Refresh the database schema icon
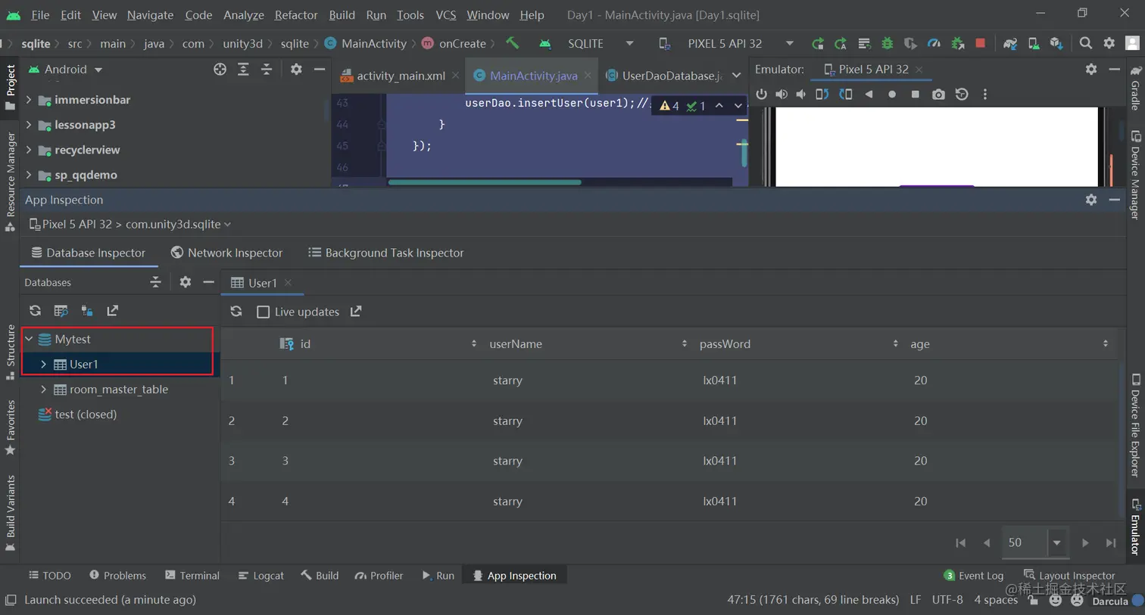Viewport: 1145px width, 615px height. (x=35, y=311)
